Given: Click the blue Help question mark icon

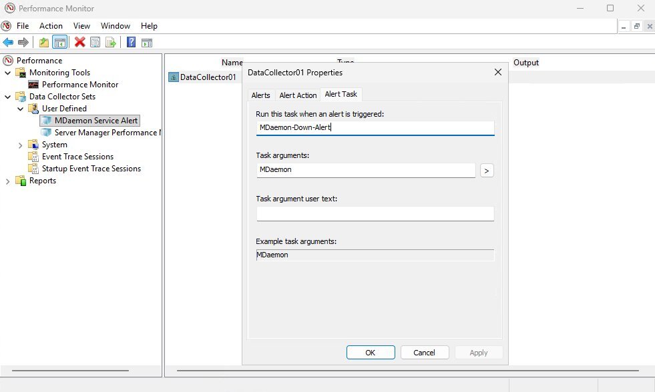Looking at the screenshot, I should (131, 42).
